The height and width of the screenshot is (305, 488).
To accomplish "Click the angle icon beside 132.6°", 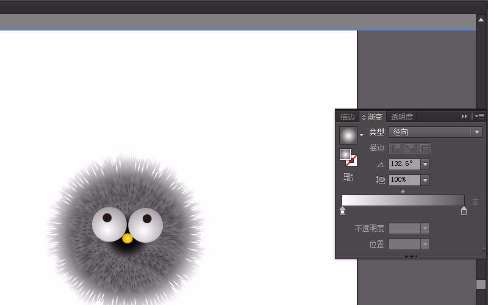I will pos(381,165).
